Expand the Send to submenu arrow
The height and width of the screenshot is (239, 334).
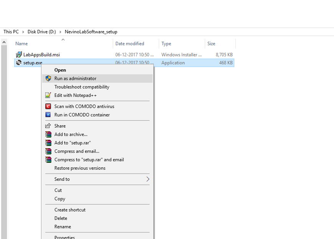click(148, 179)
